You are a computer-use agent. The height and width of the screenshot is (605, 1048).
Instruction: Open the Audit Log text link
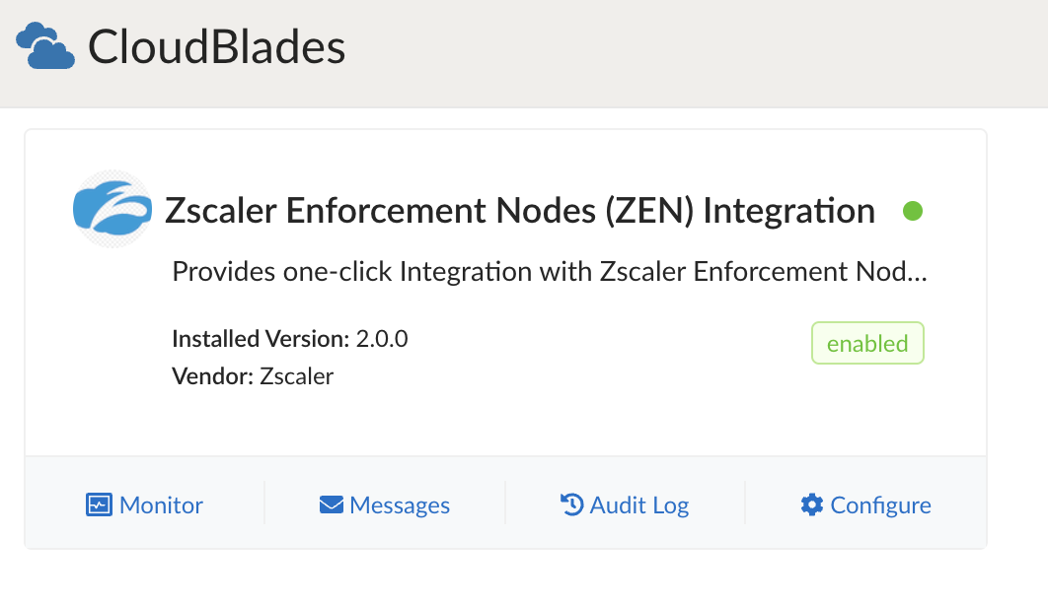[639, 505]
